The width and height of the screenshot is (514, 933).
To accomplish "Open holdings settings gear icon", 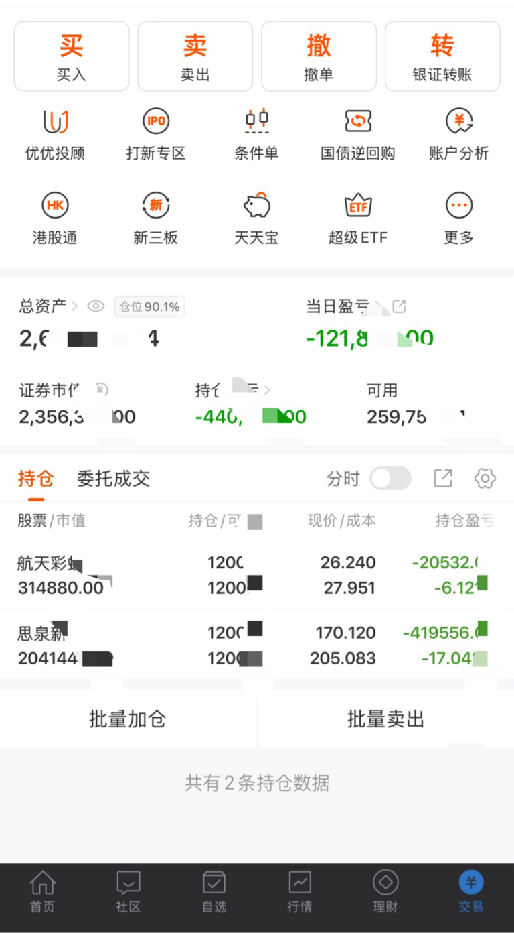I will [x=485, y=479].
